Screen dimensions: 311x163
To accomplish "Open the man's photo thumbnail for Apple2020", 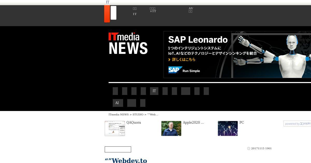I will coord(171,128).
